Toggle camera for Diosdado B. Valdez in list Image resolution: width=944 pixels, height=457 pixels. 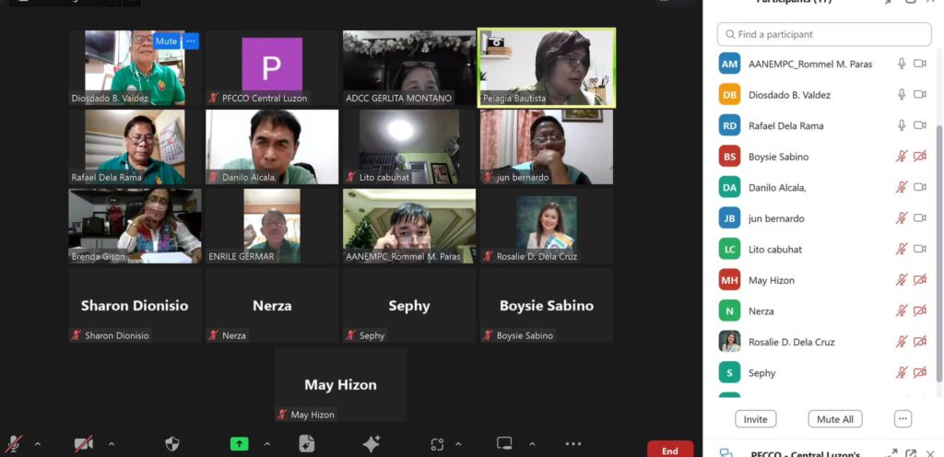pos(920,94)
